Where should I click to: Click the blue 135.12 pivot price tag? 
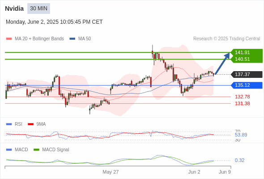pos(247,85)
